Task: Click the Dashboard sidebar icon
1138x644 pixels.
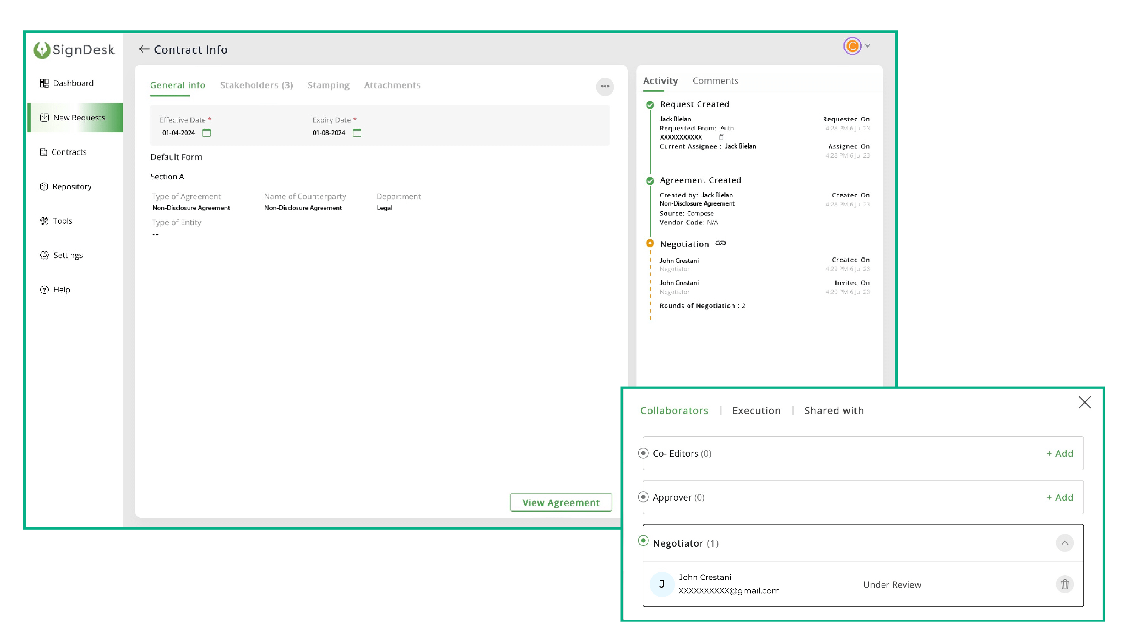Action: [x=44, y=83]
